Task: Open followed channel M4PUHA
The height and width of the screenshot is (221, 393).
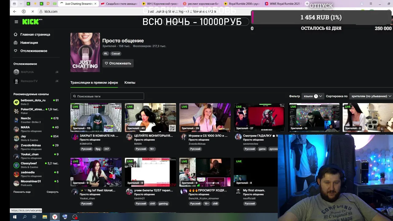Action: (x=36, y=72)
